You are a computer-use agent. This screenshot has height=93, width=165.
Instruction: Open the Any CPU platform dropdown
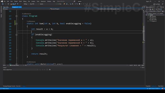(34, 4)
